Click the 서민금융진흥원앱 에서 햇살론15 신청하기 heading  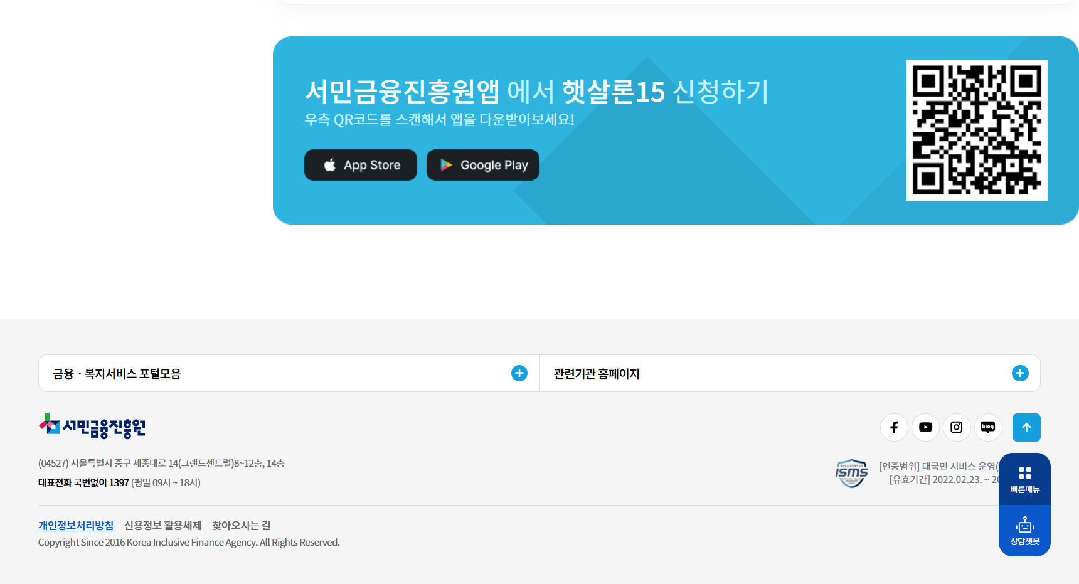tap(536, 92)
